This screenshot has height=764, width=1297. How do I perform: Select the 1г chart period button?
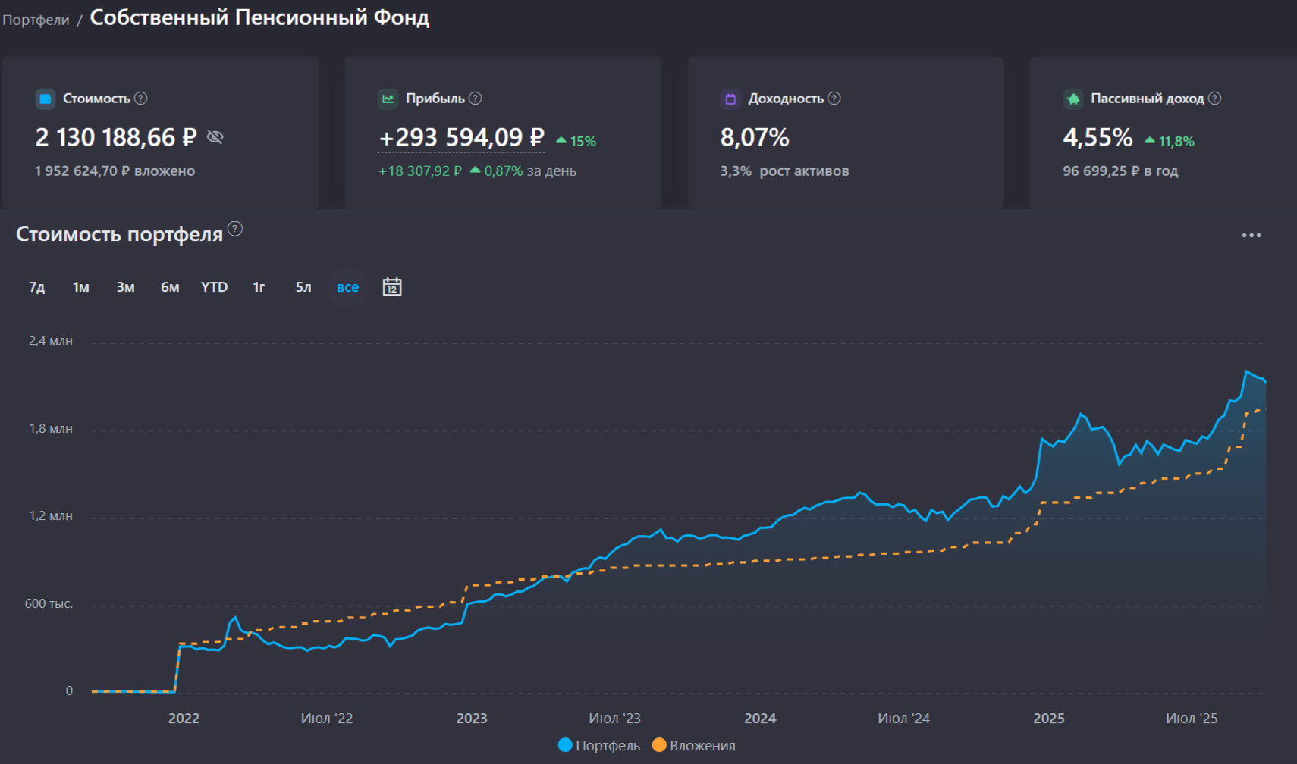coord(259,287)
